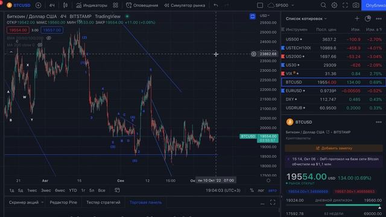Collapse the indicator legend with the arrow
Viewport: 386px width, 217px height.
[x=11, y=52]
